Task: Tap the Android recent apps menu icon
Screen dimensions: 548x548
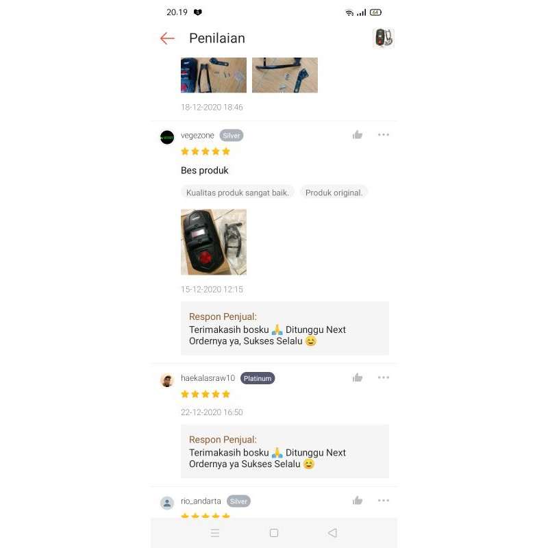Action: pyautogui.click(x=215, y=533)
